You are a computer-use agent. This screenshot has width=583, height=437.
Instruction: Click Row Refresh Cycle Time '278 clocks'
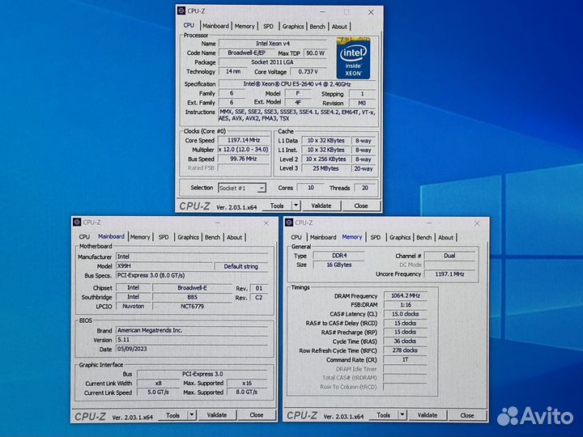pos(406,350)
